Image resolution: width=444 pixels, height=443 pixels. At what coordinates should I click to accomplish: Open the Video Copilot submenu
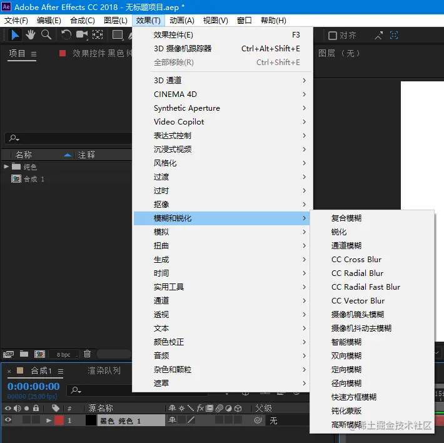(221, 122)
